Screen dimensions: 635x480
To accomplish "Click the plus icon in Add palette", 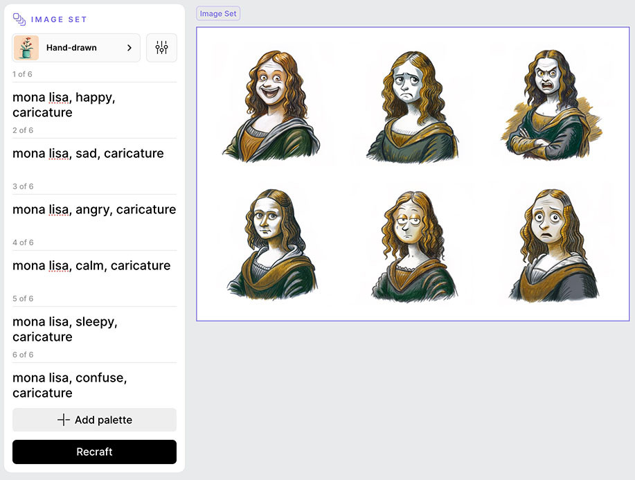I will click(x=64, y=420).
